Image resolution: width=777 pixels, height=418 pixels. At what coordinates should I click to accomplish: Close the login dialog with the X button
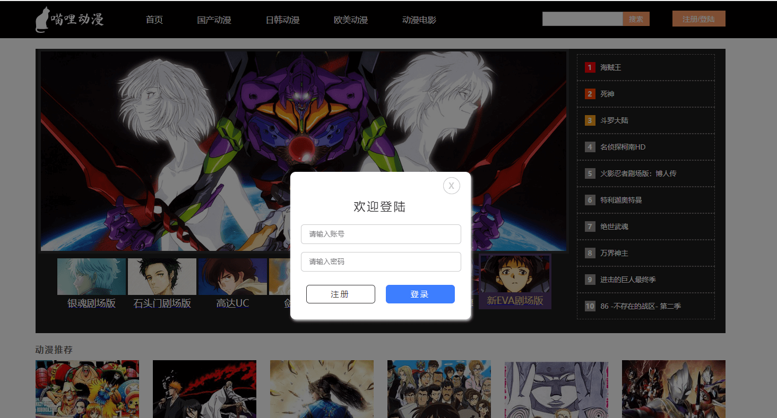coord(452,186)
